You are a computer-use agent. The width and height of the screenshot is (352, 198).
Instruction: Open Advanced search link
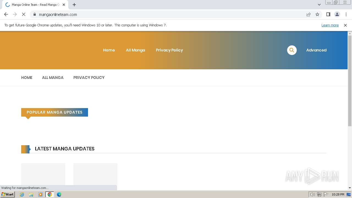tap(316, 50)
